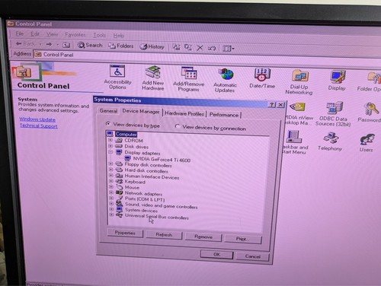Open the NVIDIA nView Desktop Manager icon
The height and width of the screenshot is (286, 381).
tap(299, 113)
